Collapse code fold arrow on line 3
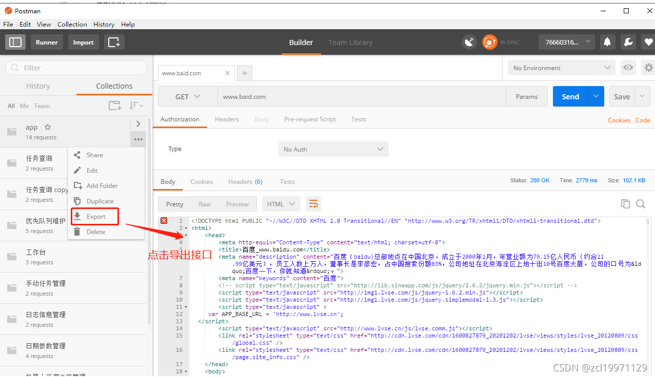 tap(185, 235)
